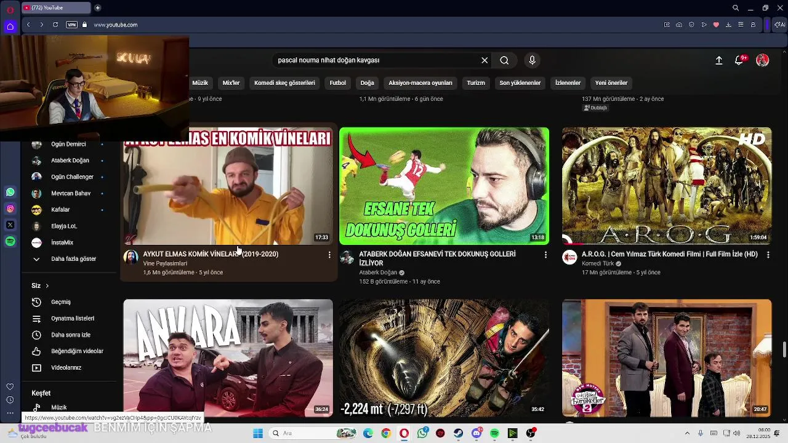Open Opera start page home icon

(10, 26)
